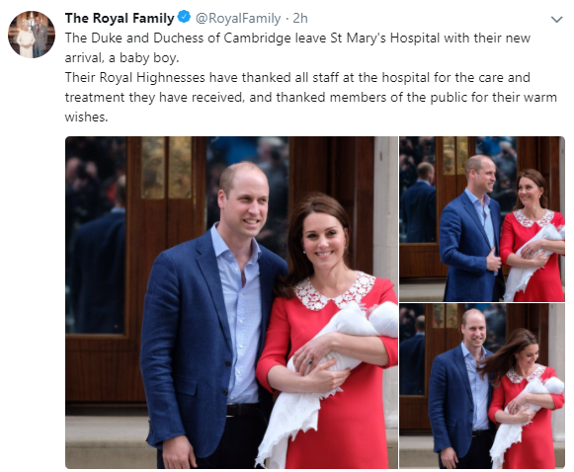Click the blue verified badge
This screenshot has width=574, height=472.
(184, 17)
